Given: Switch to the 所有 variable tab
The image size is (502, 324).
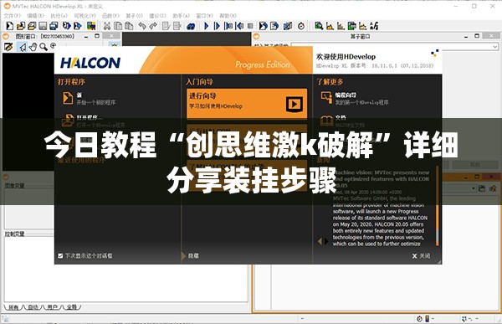Looking at the screenshot, I should tap(13, 307).
